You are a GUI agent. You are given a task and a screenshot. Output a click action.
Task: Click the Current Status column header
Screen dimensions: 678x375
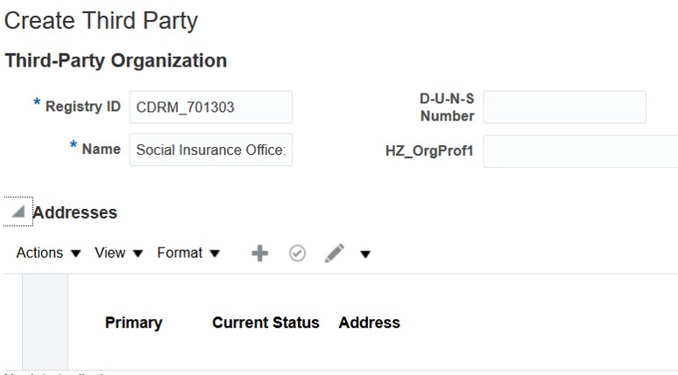(x=265, y=323)
